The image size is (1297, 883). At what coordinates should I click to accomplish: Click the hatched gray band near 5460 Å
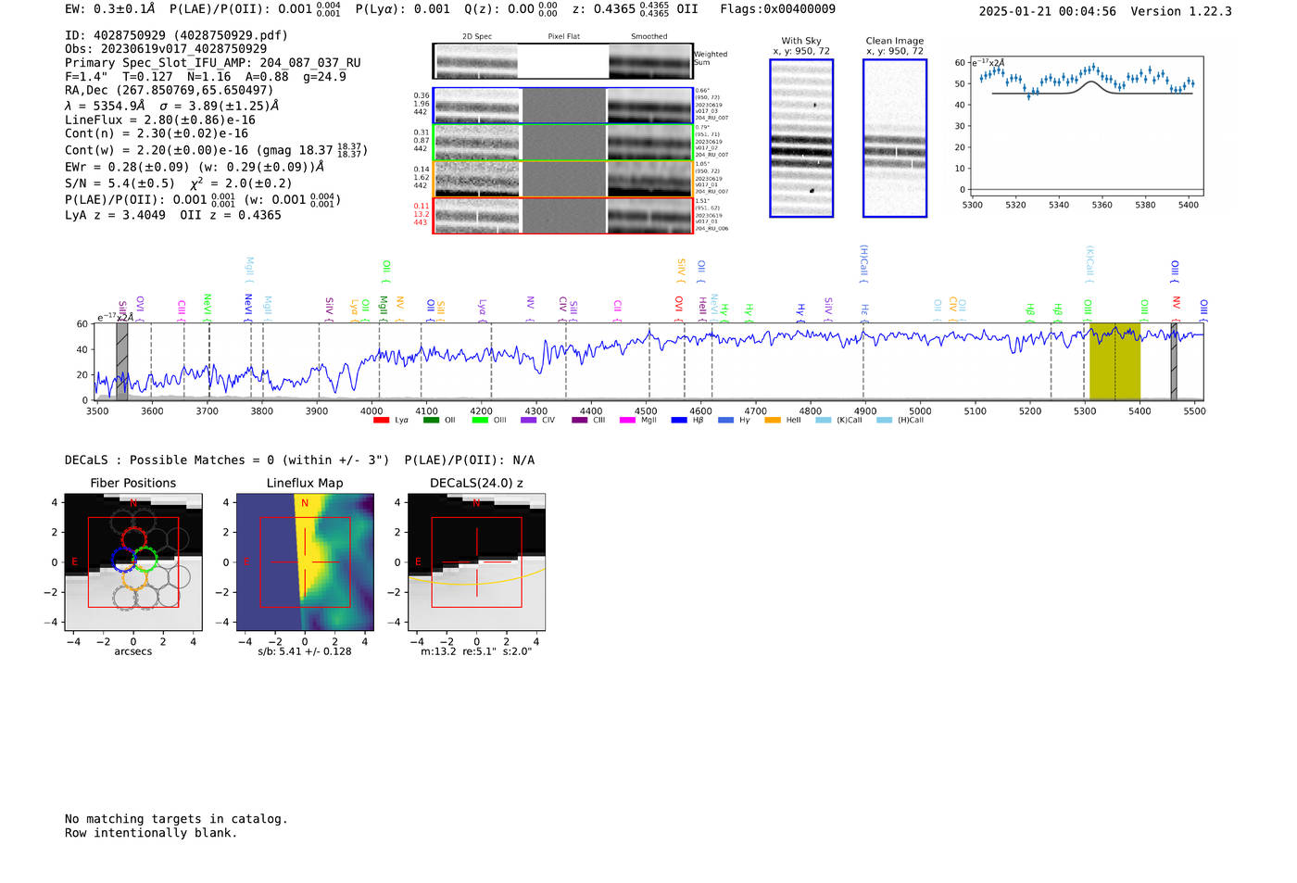click(x=1173, y=362)
